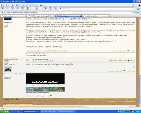Image resolution: width=141 pixels, height=113 pixels.
Task: Expand the address bar history dropdown
Action: tap(135, 12)
